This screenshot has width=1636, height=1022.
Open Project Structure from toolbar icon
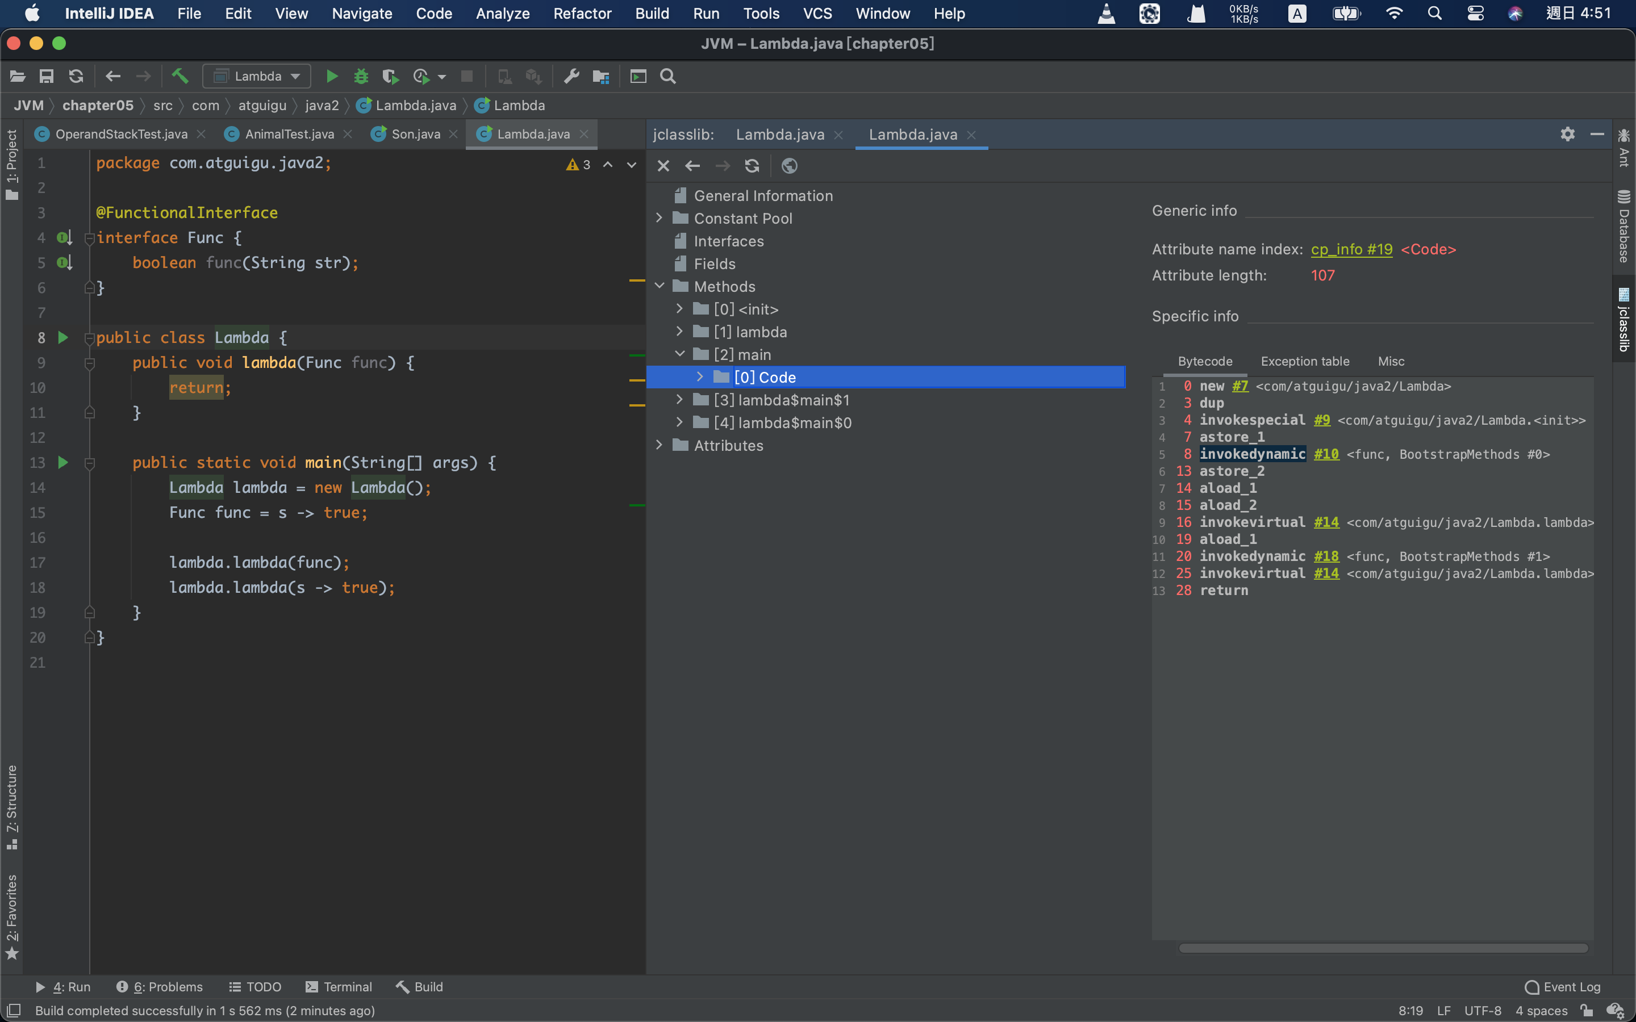(600, 77)
